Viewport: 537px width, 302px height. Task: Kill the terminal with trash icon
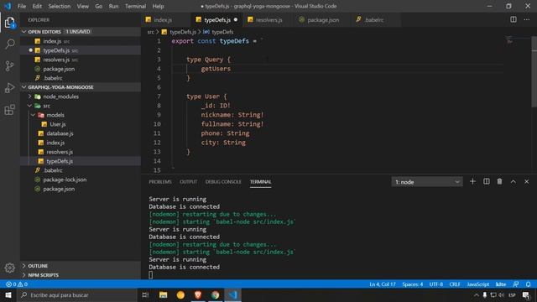point(499,181)
